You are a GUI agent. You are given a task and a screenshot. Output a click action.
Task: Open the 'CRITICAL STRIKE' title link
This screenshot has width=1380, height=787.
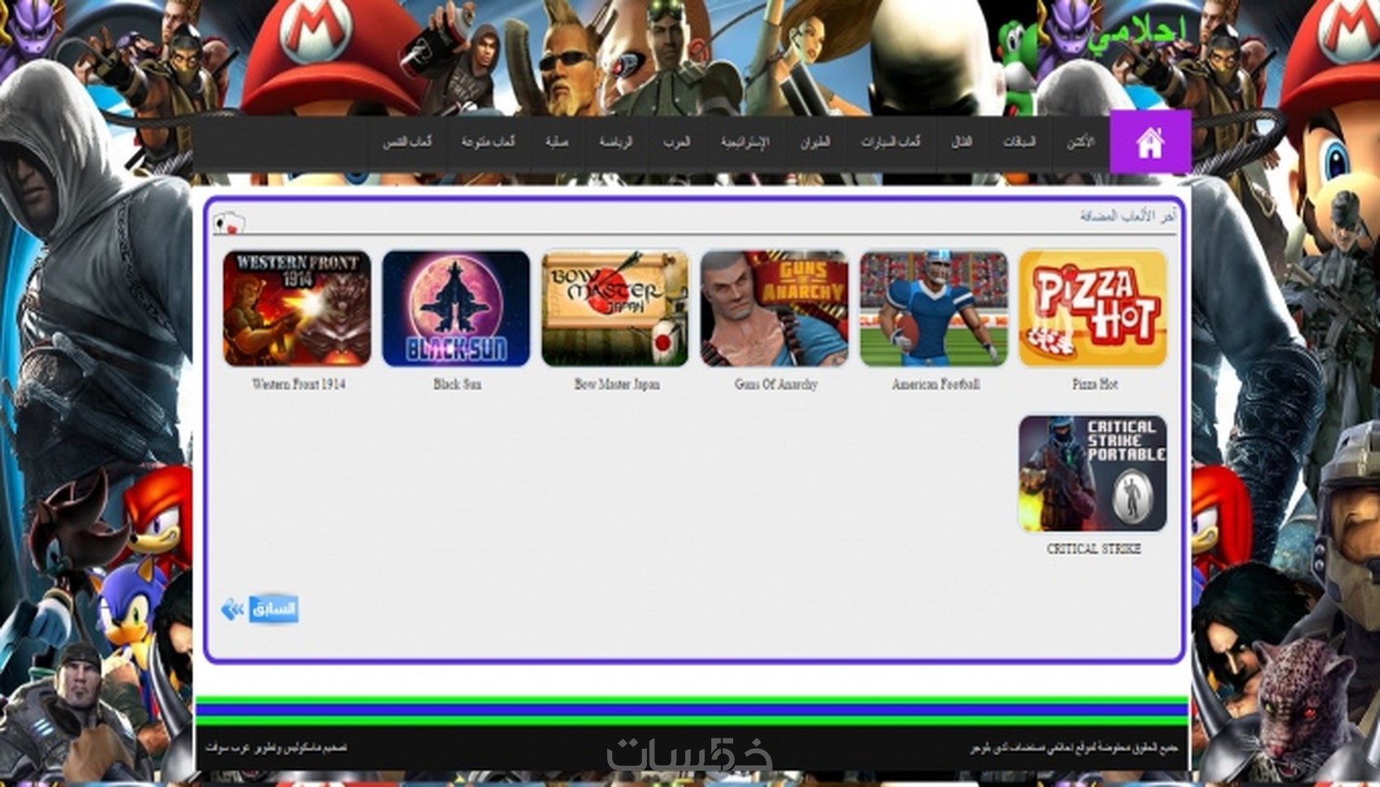tap(1093, 549)
